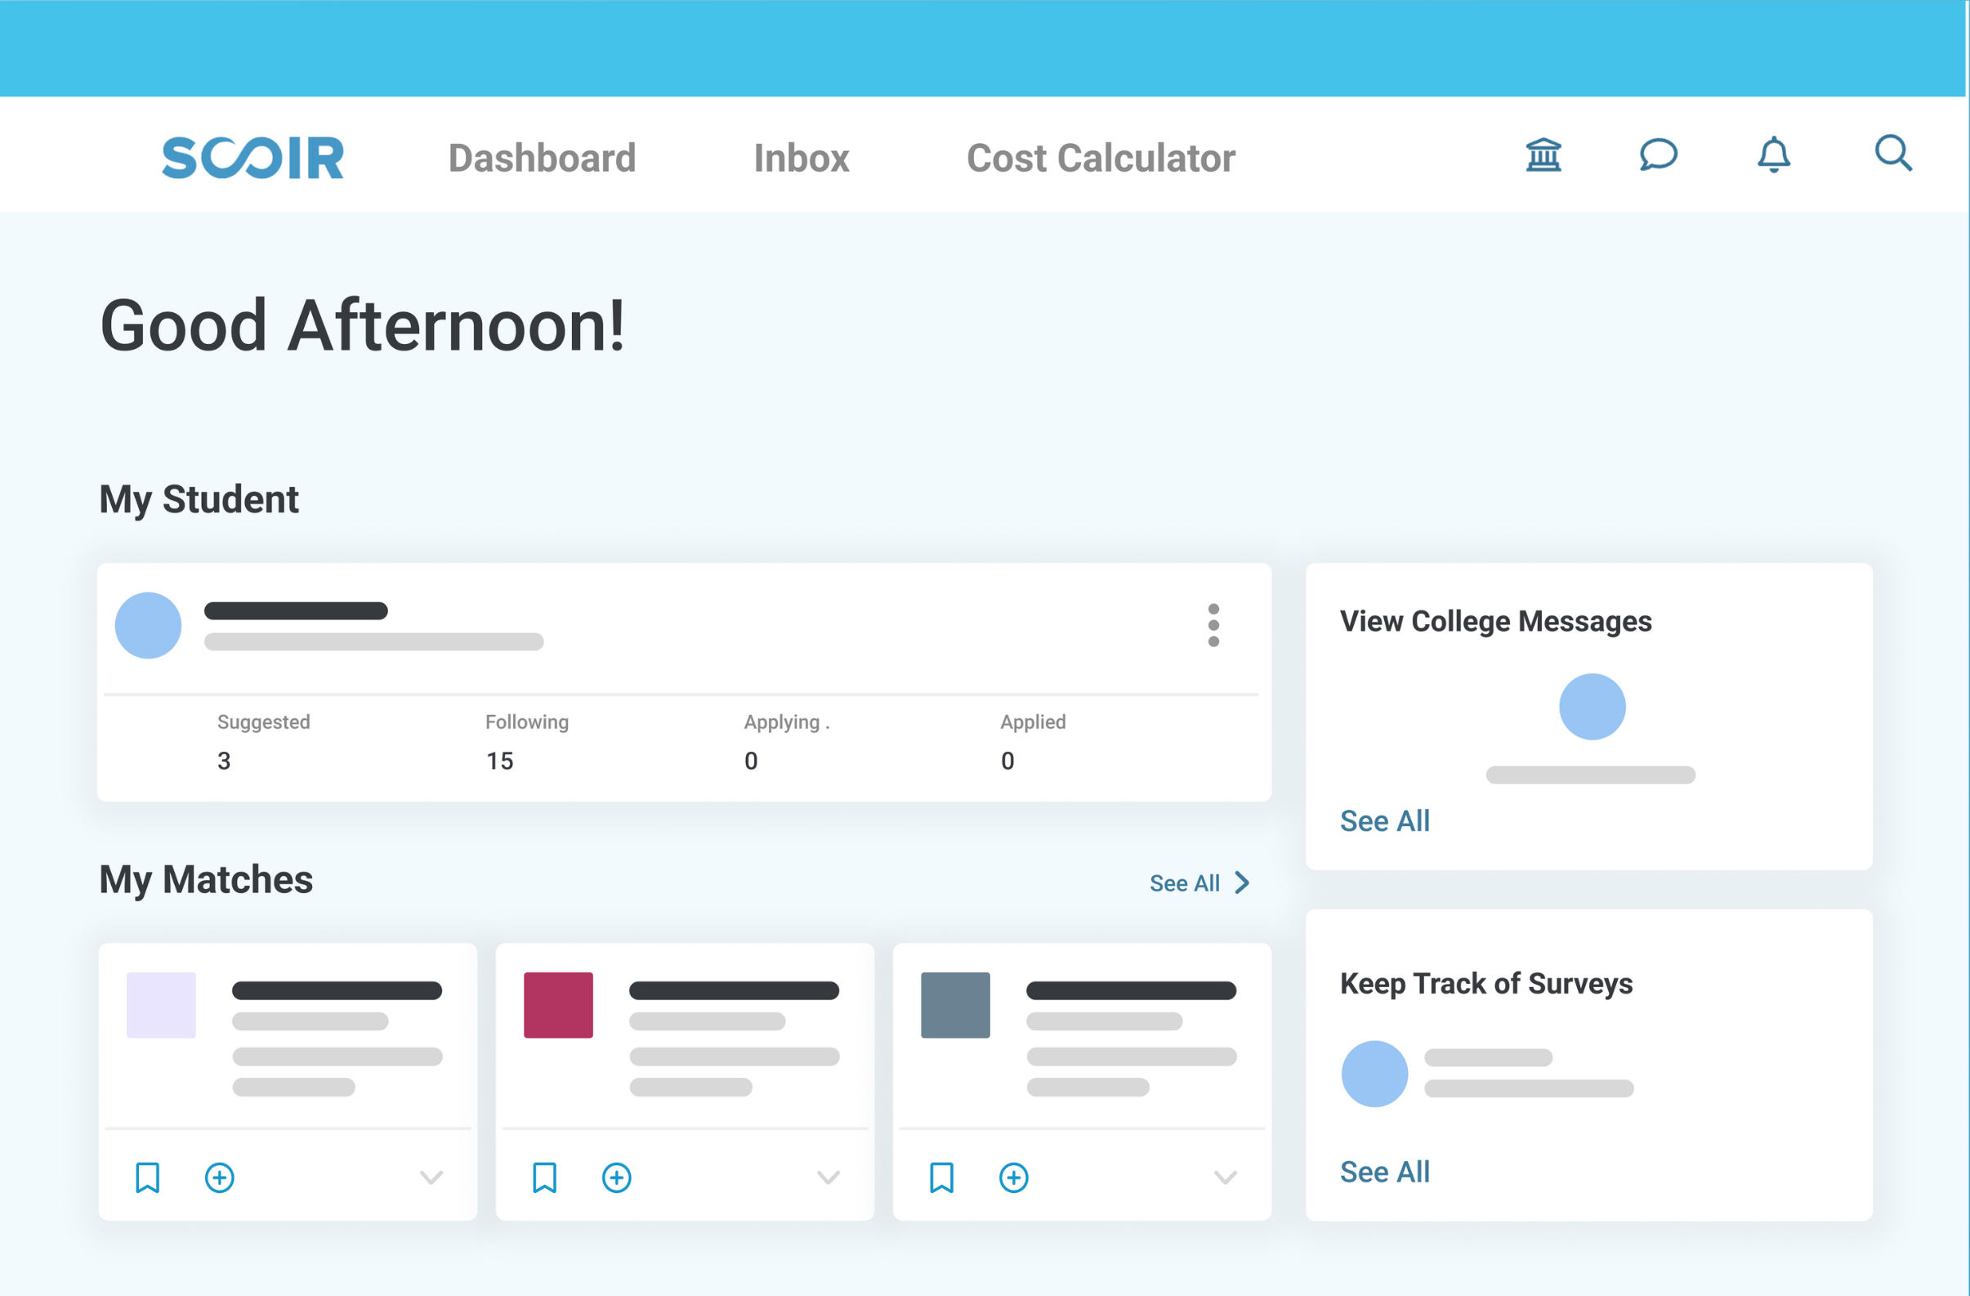Bookmark the first matched college

pos(147,1177)
